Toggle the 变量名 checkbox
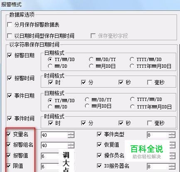The width and height of the screenshot is (180, 172). (x=9, y=134)
